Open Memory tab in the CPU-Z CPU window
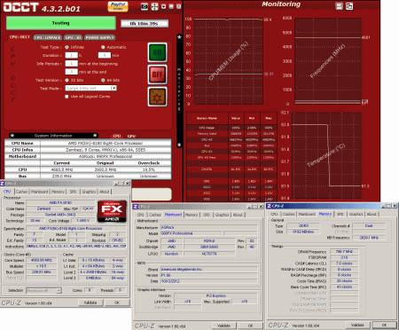 [x=58, y=192]
